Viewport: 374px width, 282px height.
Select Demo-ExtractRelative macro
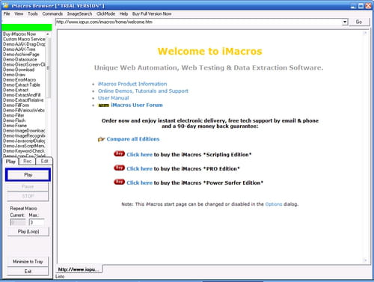tap(23, 100)
